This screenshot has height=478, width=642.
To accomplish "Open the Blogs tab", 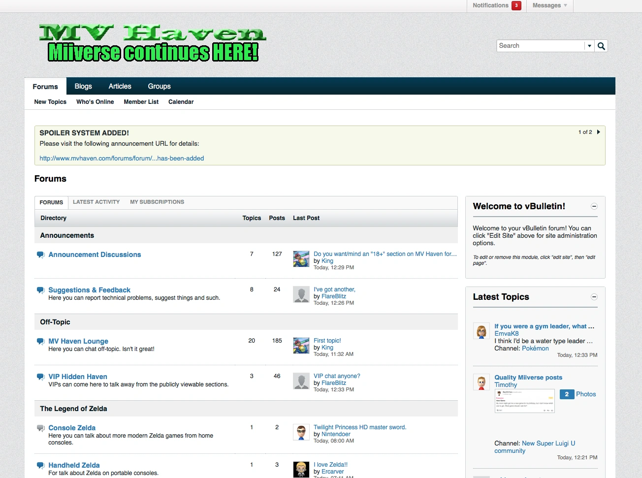I will tap(83, 86).
